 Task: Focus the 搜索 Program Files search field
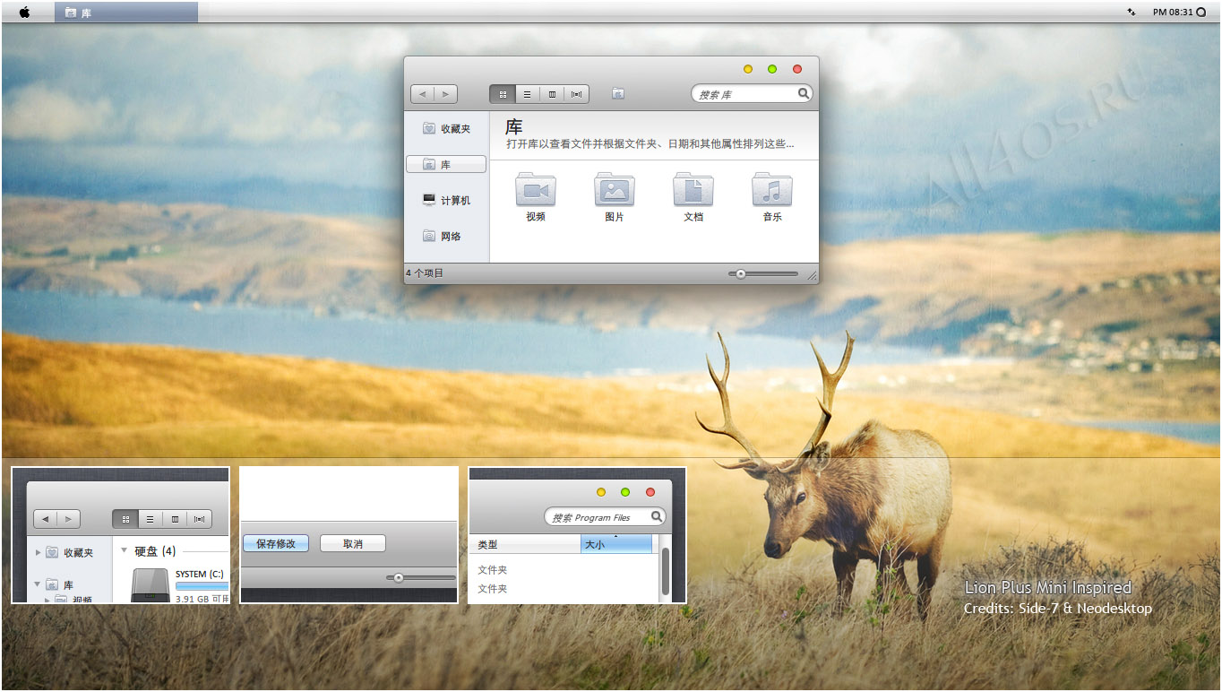605,517
